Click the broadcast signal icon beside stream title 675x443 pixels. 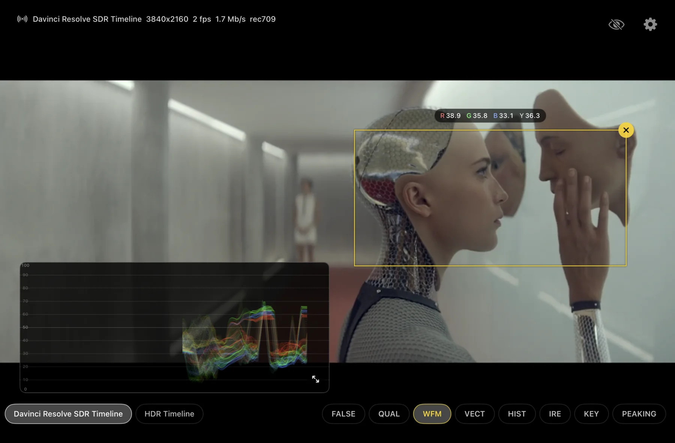(x=22, y=19)
